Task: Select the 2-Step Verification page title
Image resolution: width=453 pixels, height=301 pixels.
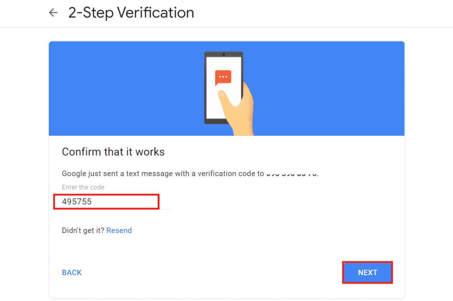Action: [130, 13]
